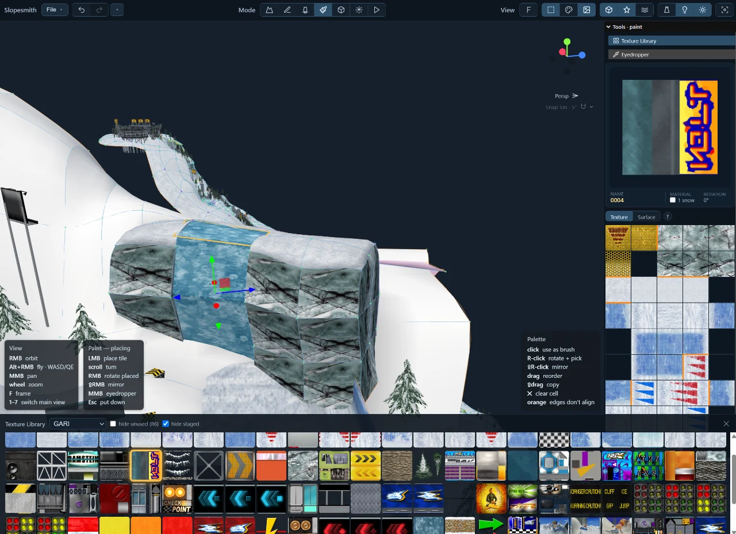Select the pencil draw mode

pyautogui.click(x=287, y=10)
